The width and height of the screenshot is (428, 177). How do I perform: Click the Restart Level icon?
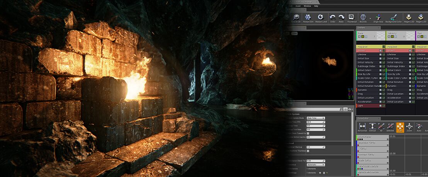[320, 18]
